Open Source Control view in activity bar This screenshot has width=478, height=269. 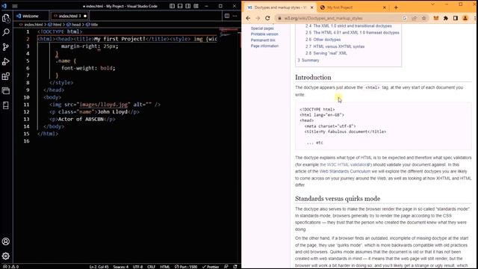6,47
